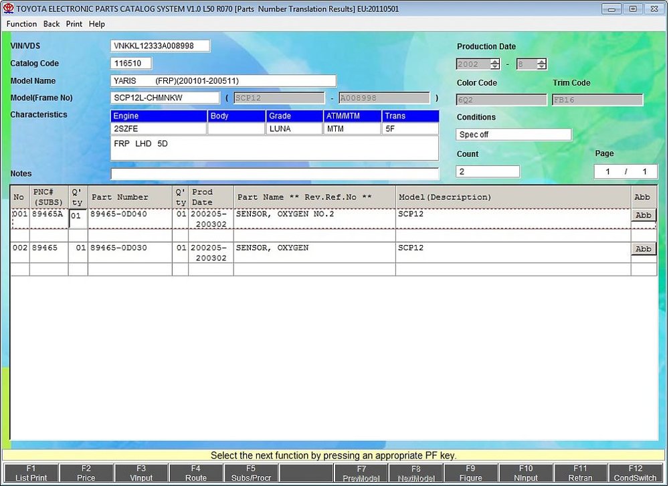
Task: Click PNC 89465 in row 002
Action: tap(44, 248)
